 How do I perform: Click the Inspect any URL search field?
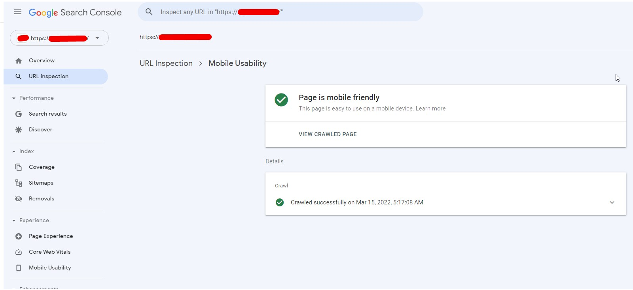pyautogui.click(x=280, y=12)
